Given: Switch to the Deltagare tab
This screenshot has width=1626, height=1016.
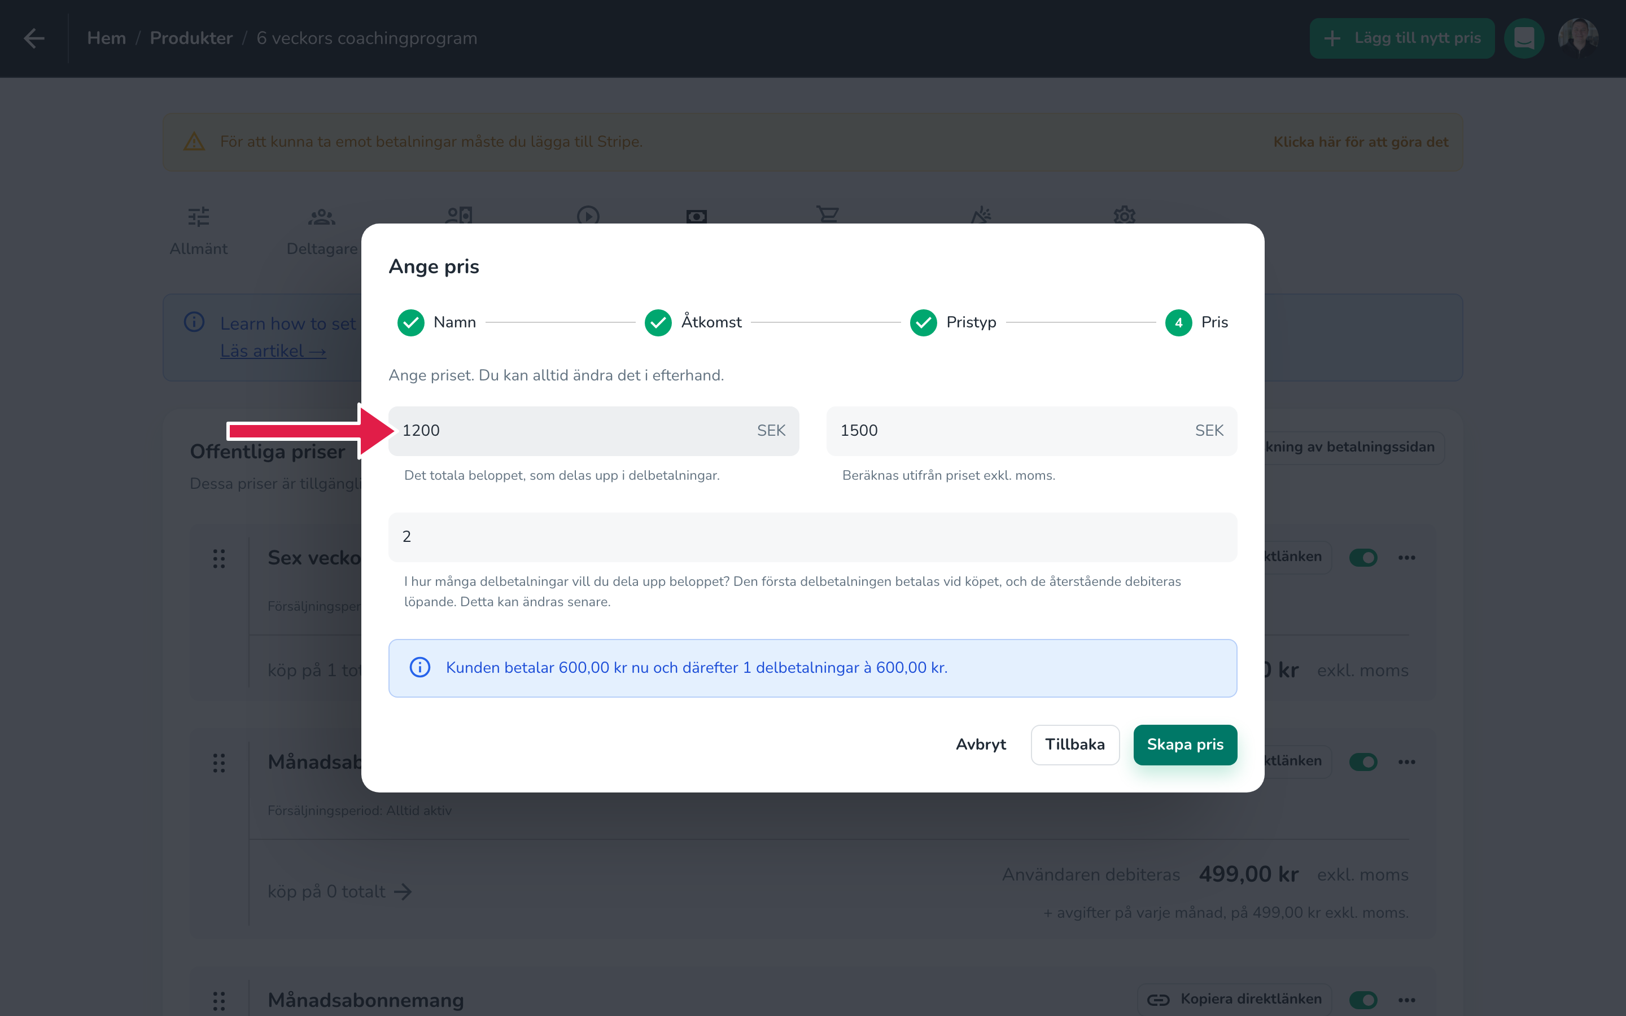Looking at the screenshot, I should coord(322,248).
